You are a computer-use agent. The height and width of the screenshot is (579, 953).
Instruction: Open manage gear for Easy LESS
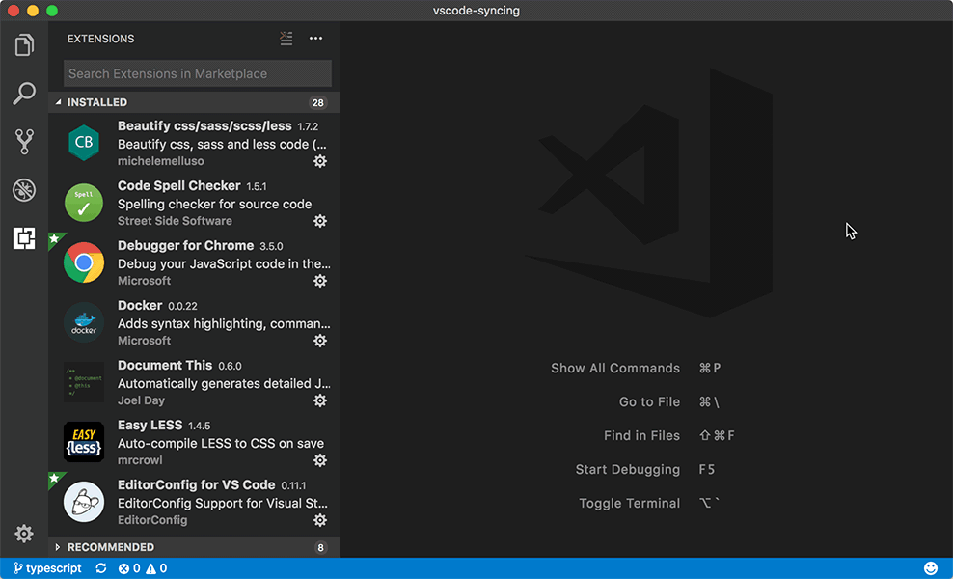click(x=320, y=459)
